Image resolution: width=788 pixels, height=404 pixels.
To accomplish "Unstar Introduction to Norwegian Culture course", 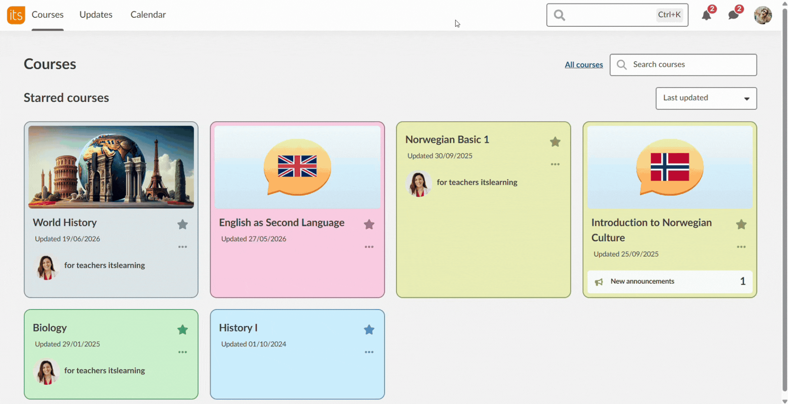I will 741,224.
